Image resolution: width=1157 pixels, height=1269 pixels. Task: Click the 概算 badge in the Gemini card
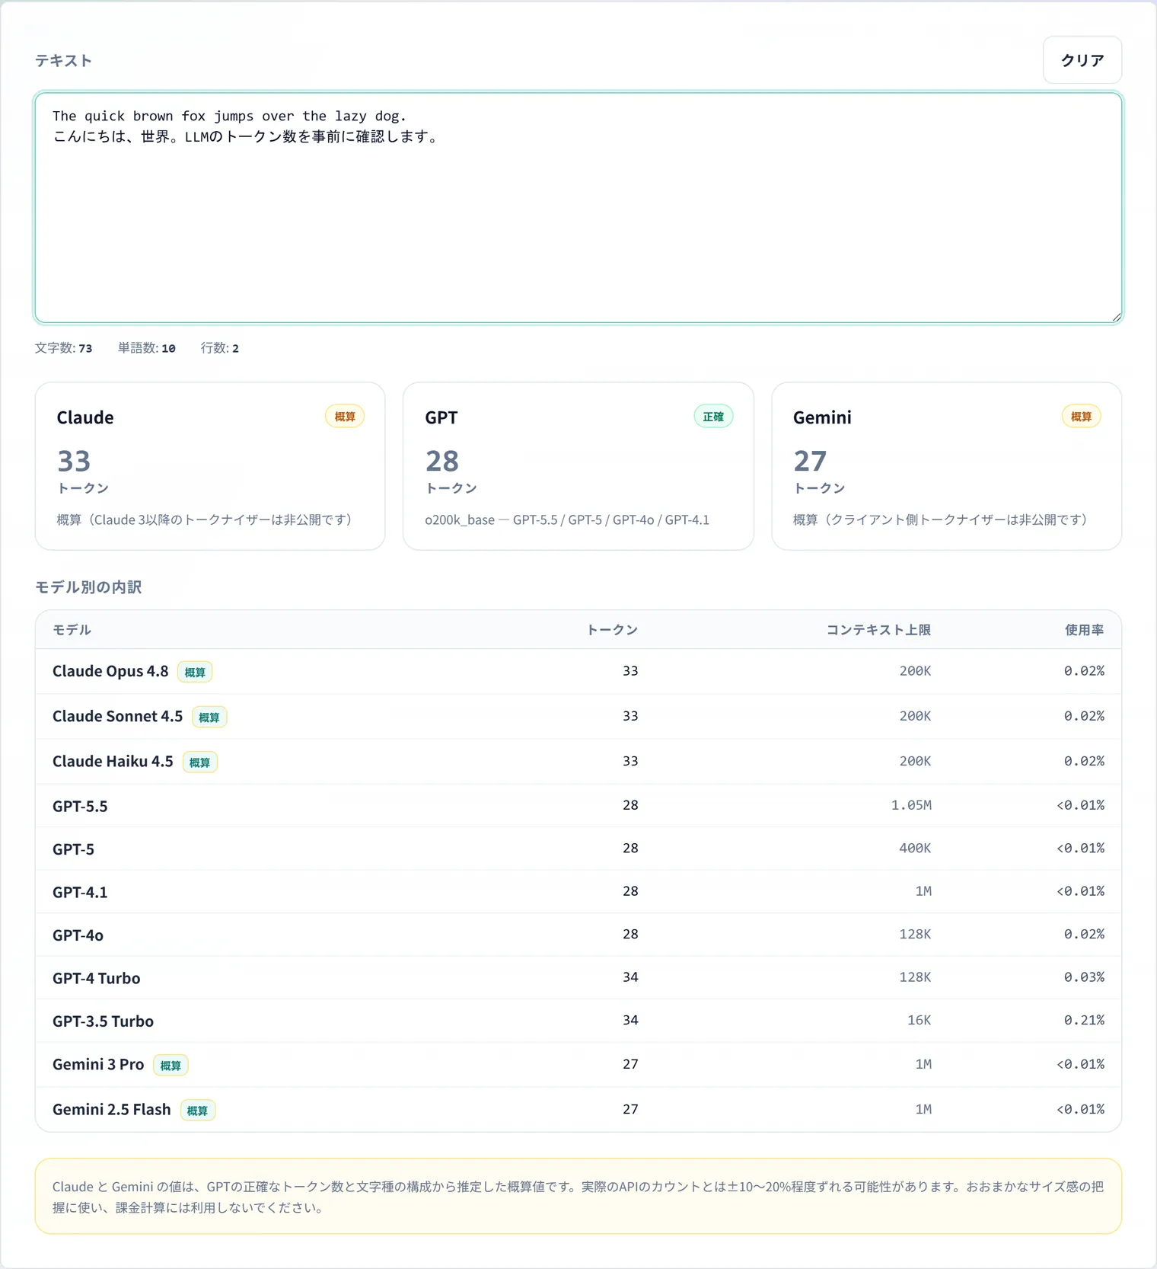pos(1081,417)
